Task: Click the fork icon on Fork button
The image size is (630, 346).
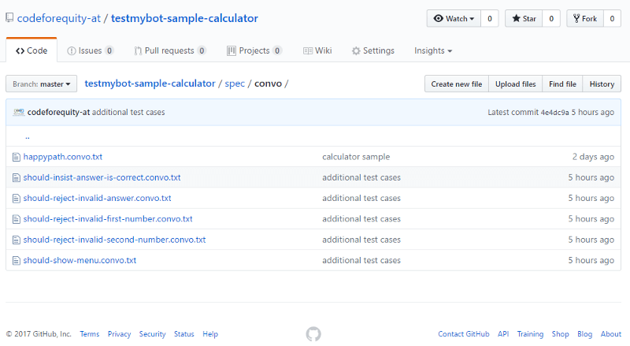Action: 576,18
